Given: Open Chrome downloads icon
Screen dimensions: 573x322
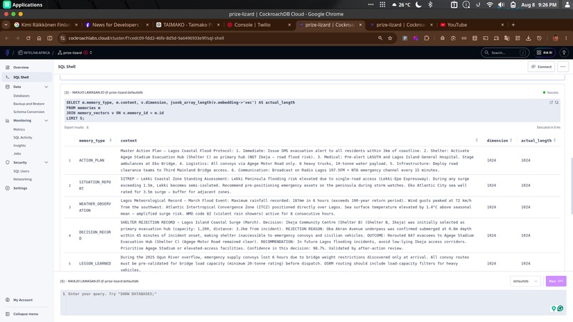Looking at the screenshot, I should [528, 38].
